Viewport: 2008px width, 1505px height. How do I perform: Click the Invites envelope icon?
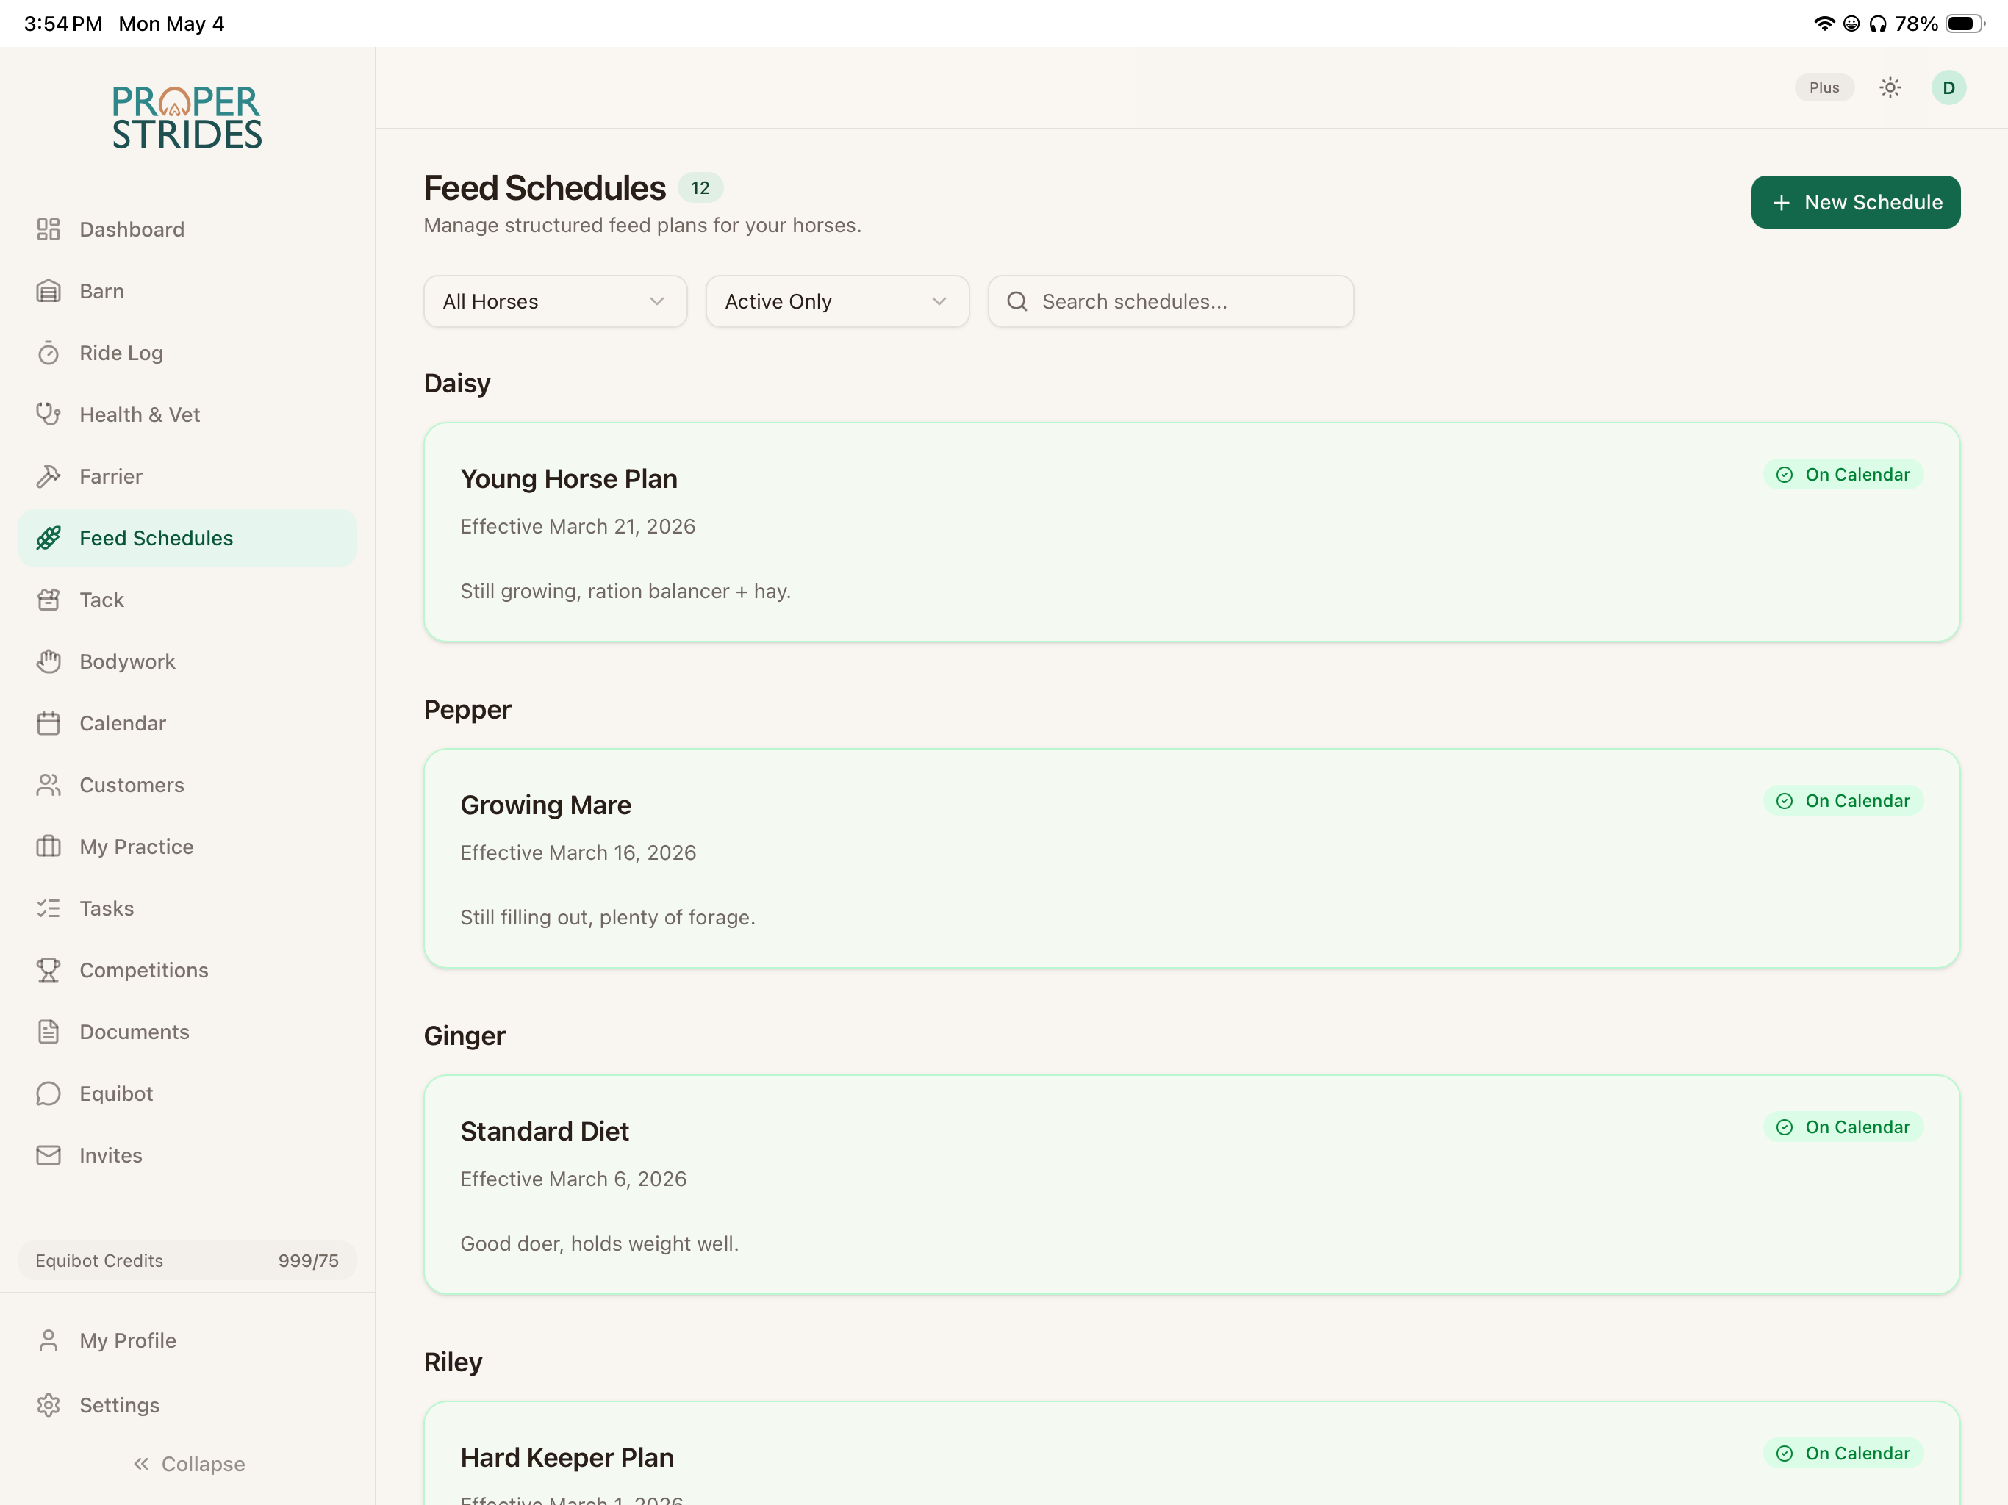click(x=48, y=1155)
